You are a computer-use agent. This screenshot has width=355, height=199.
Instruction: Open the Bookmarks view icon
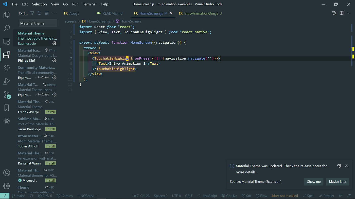pyautogui.click(x=7, y=108)
